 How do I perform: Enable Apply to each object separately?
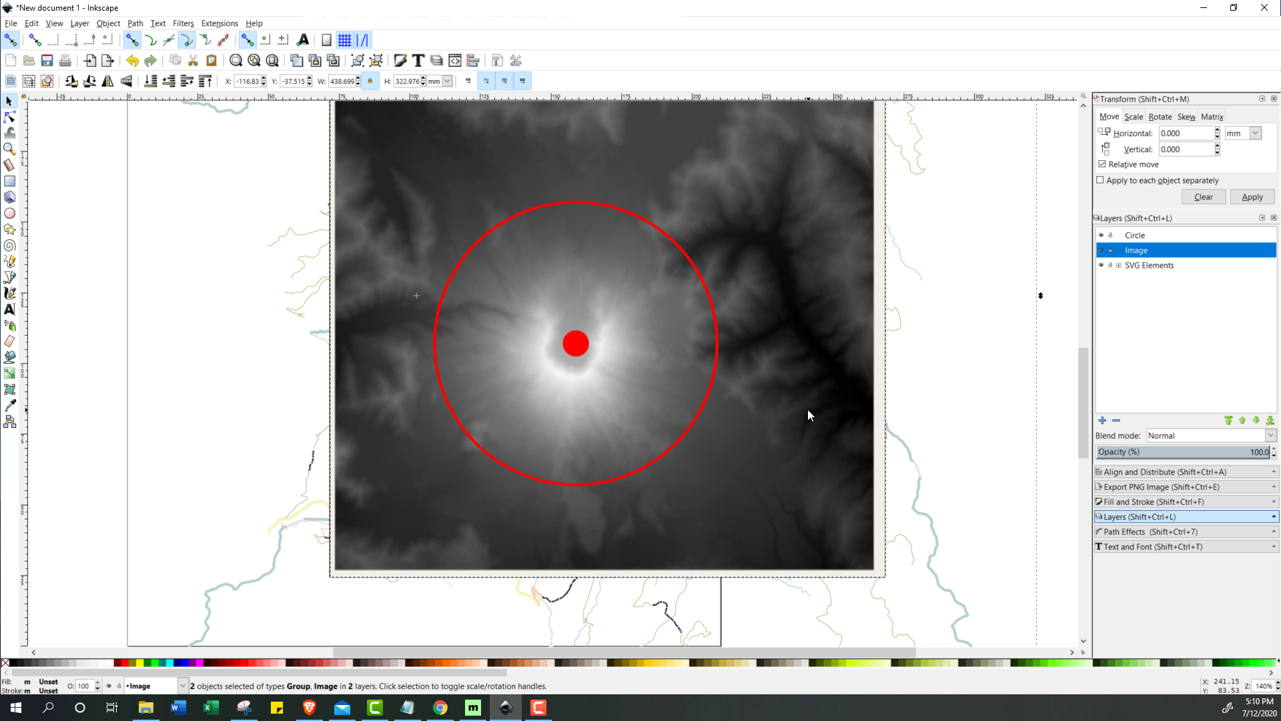(x=1100, y=180)
